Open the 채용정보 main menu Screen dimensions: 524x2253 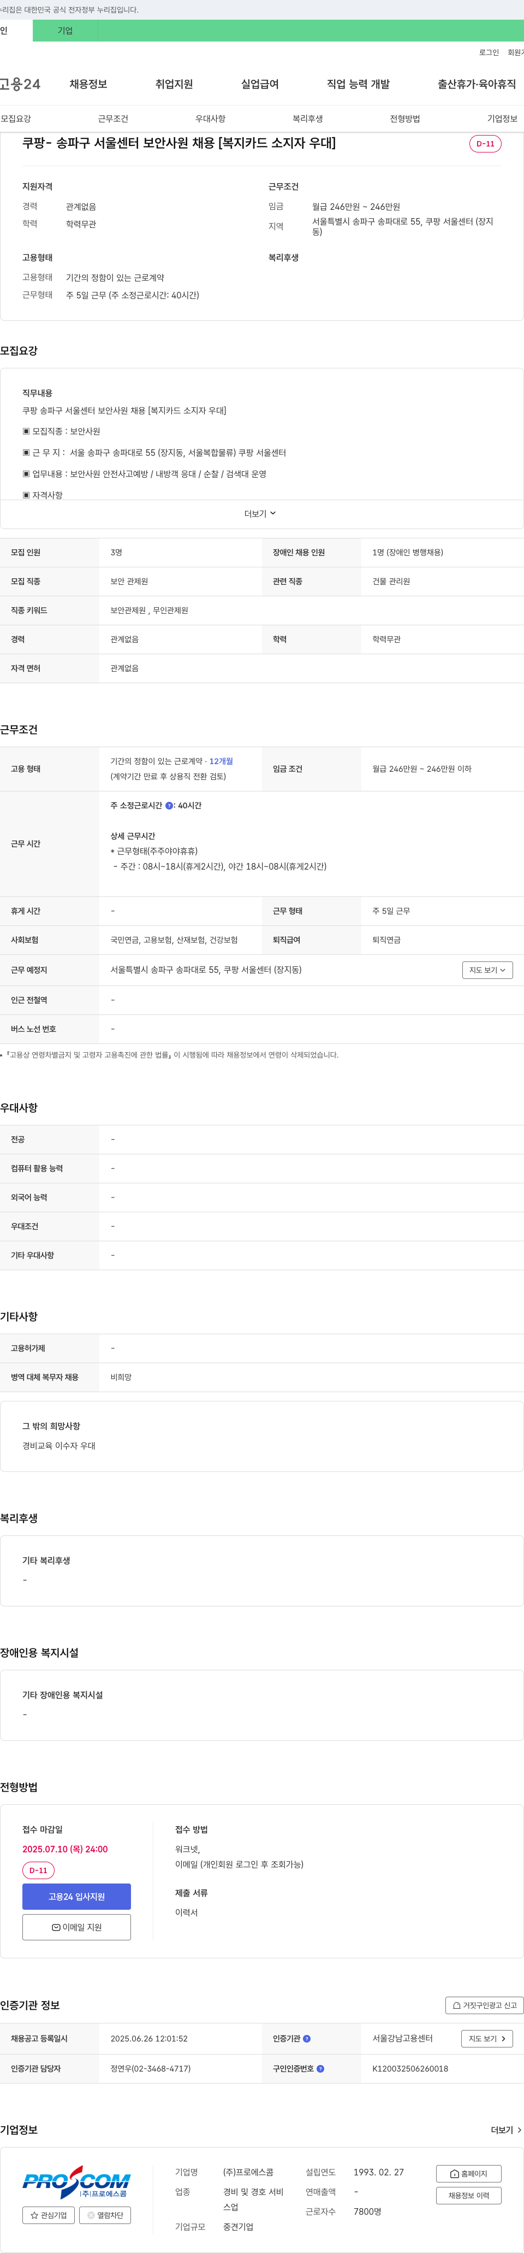click(88, 84)
